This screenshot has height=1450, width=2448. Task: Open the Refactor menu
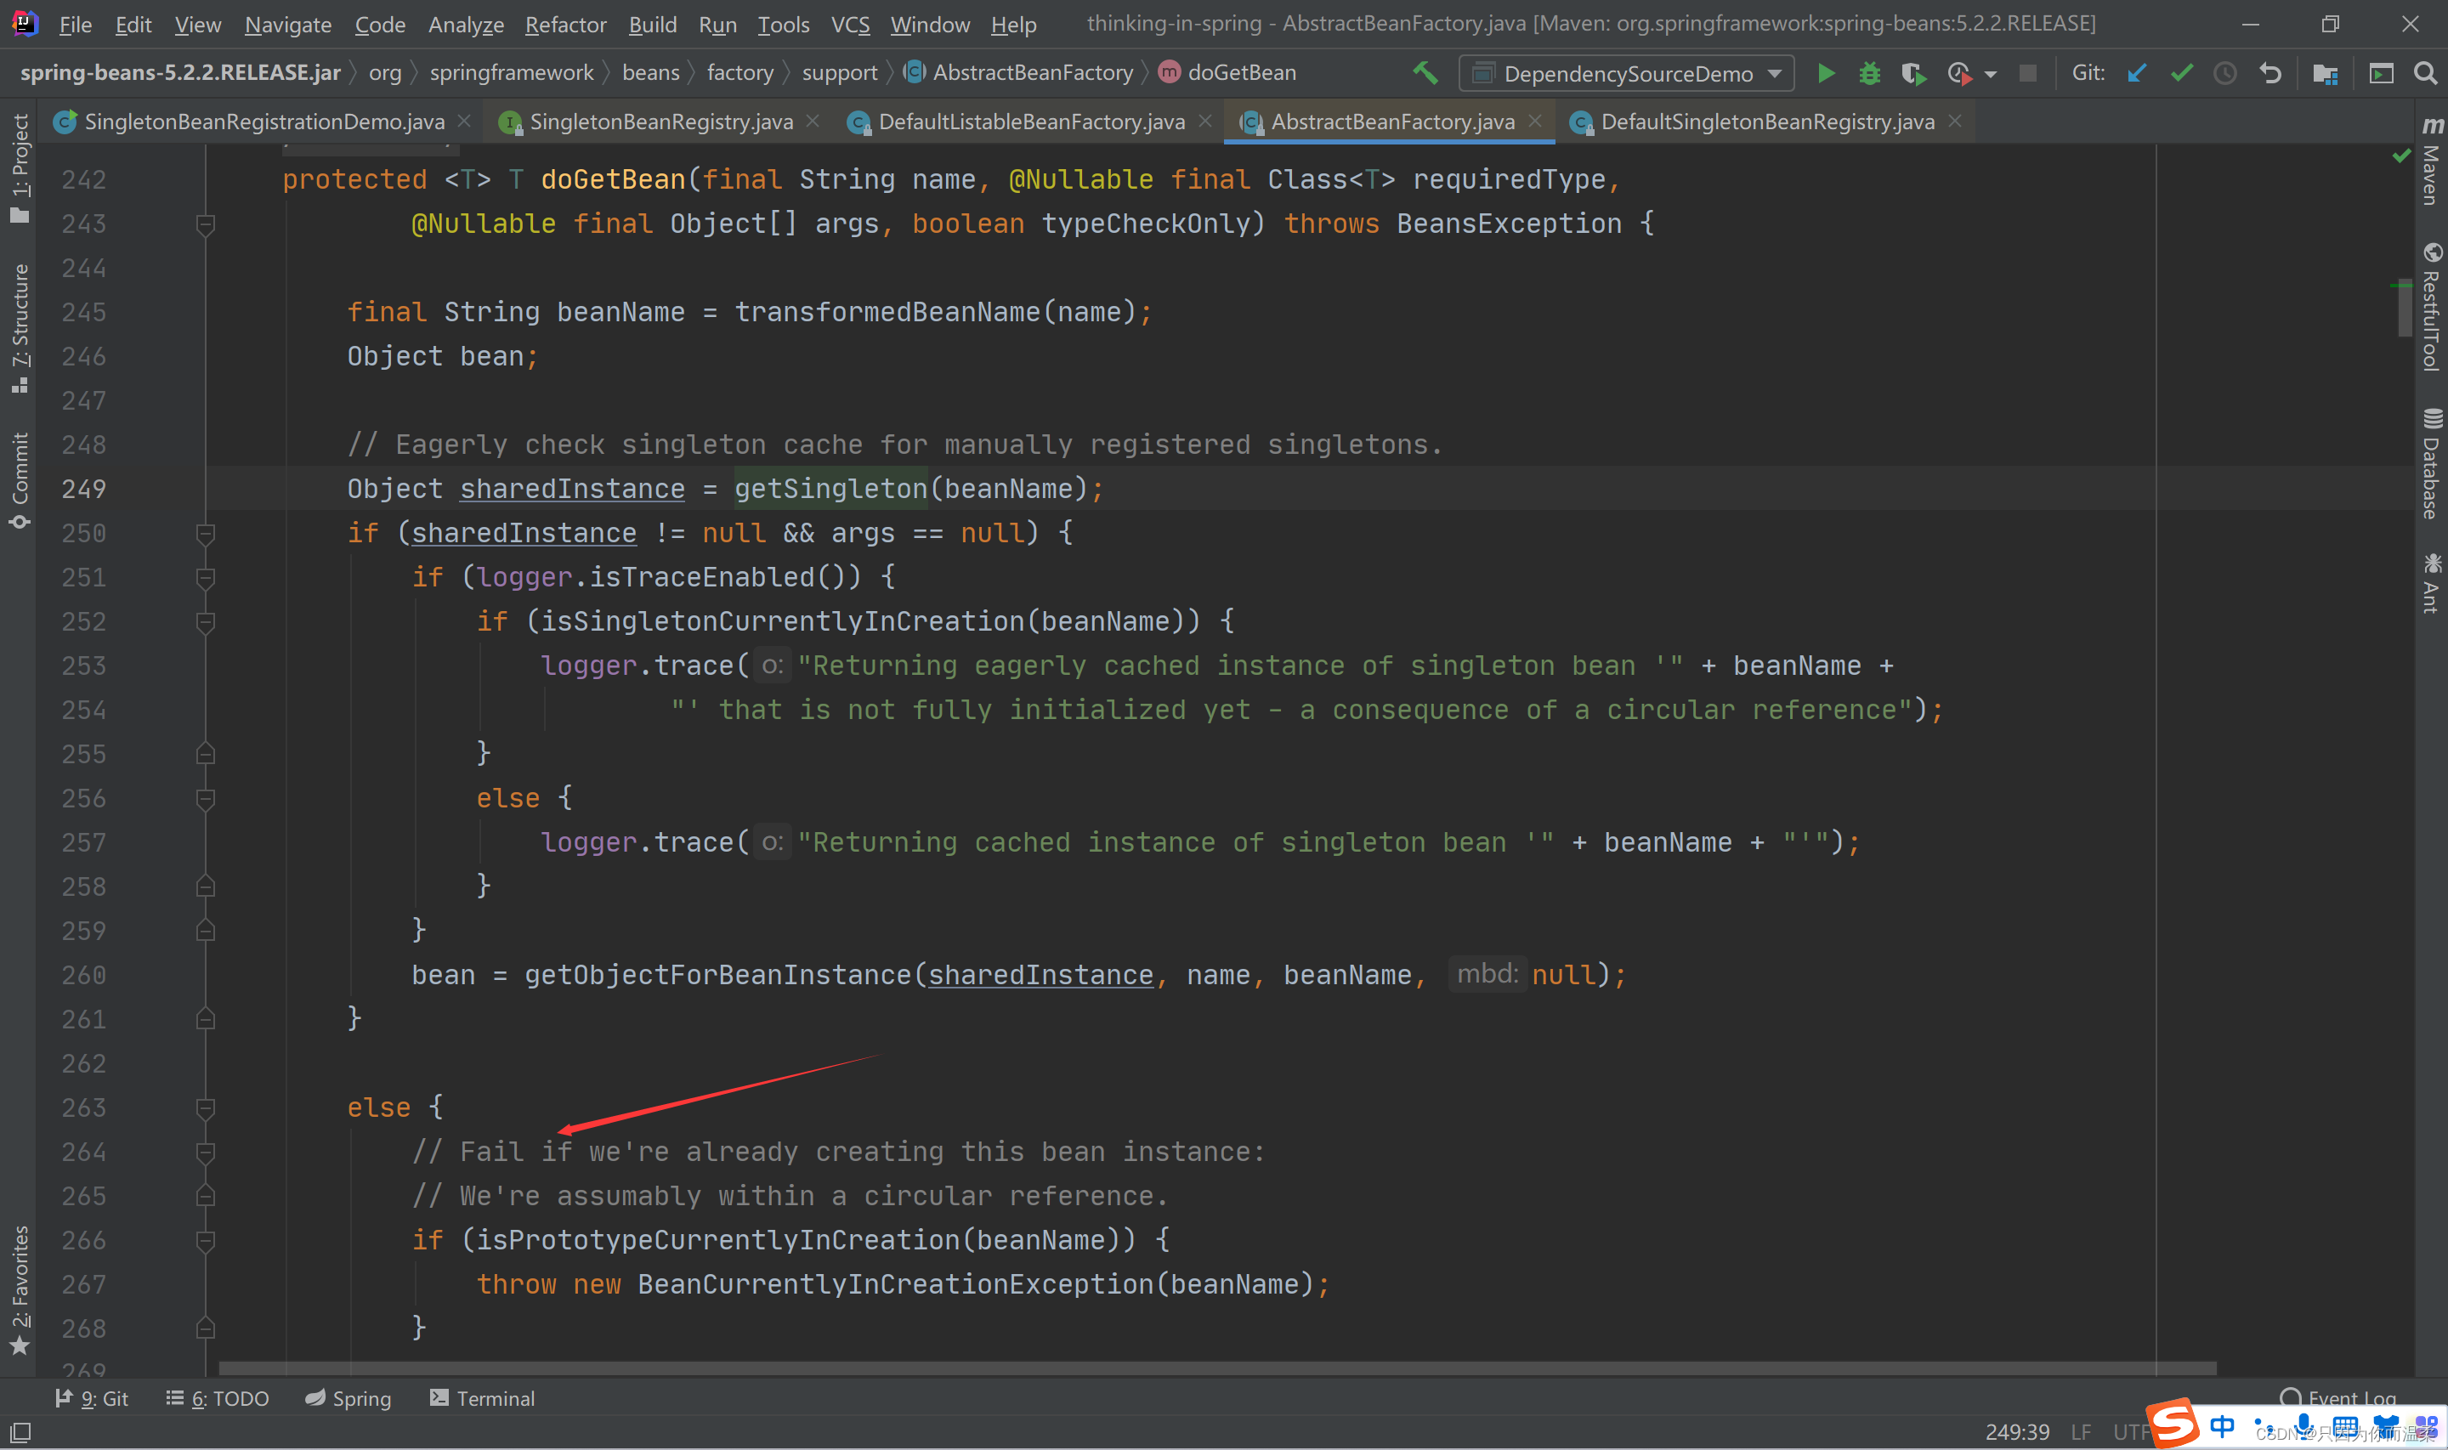tap(564, 25)
